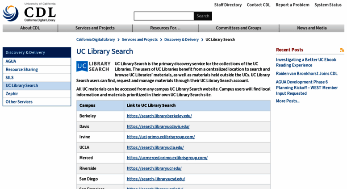This screenshot has height=189, width=347.
Task: Click the UC Library Search breadcrumb text
Action: coord(220,40)
